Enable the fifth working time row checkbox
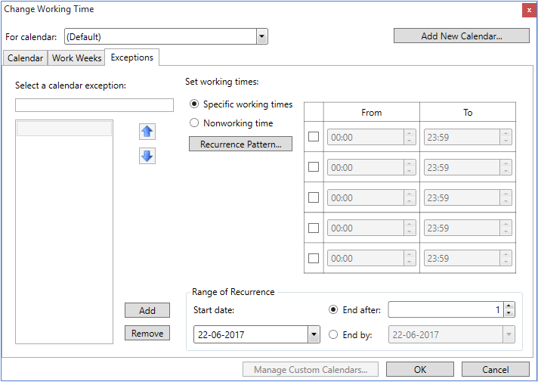This screenshot has height=382, width=538. click(314, 258)
